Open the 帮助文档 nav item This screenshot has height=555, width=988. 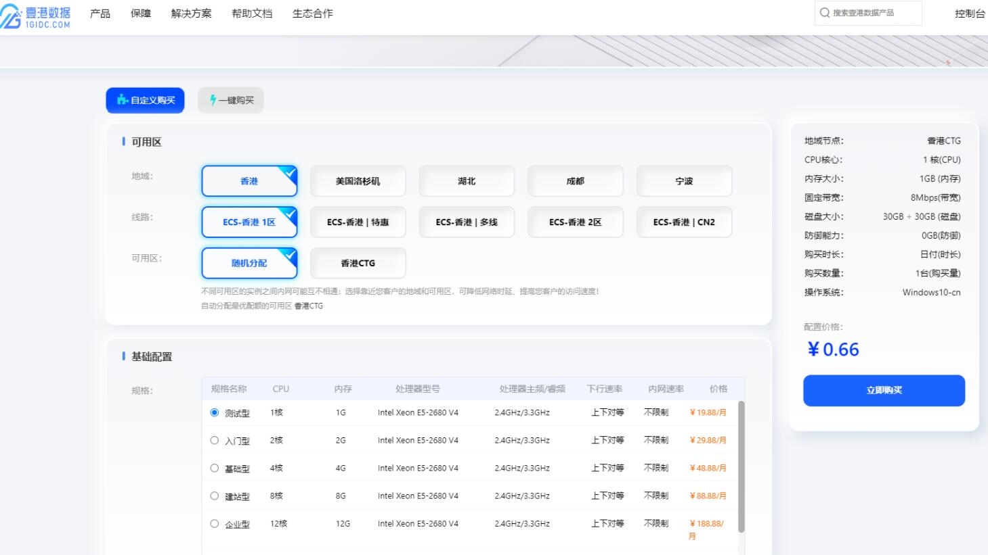click(x=252, y=14)
